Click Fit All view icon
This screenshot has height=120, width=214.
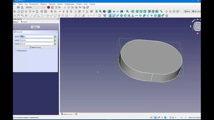pyautogui.click(x=97, y=12)
